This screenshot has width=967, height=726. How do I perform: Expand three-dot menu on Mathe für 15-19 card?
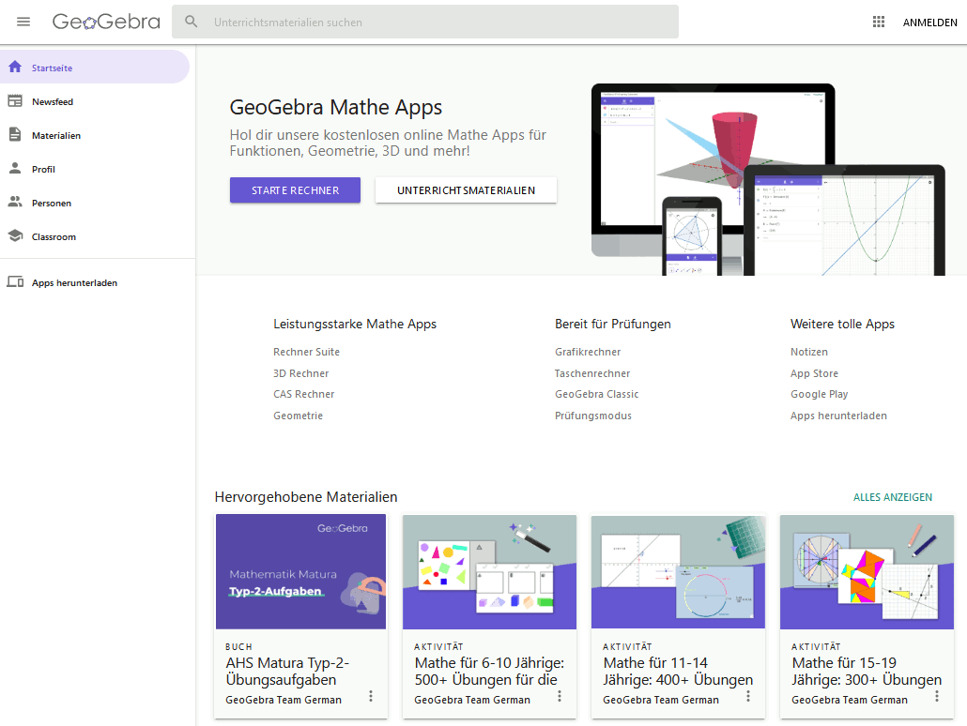pos(937,696)
